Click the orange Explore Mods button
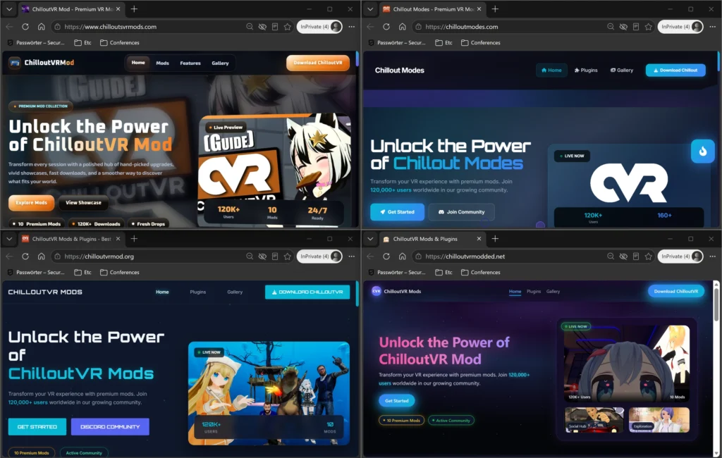 coord(31,202)
